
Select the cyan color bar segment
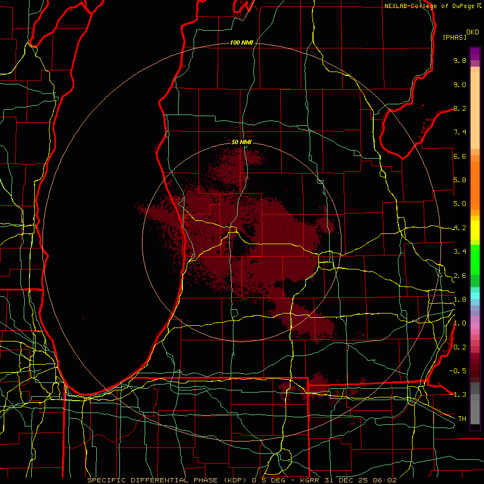pyautogui.click(x=475, y=295)
